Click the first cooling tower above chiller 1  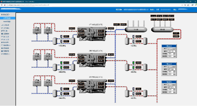[37, 30]
